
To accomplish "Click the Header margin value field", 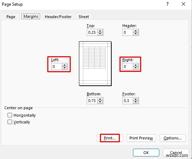I will [128, 32].
